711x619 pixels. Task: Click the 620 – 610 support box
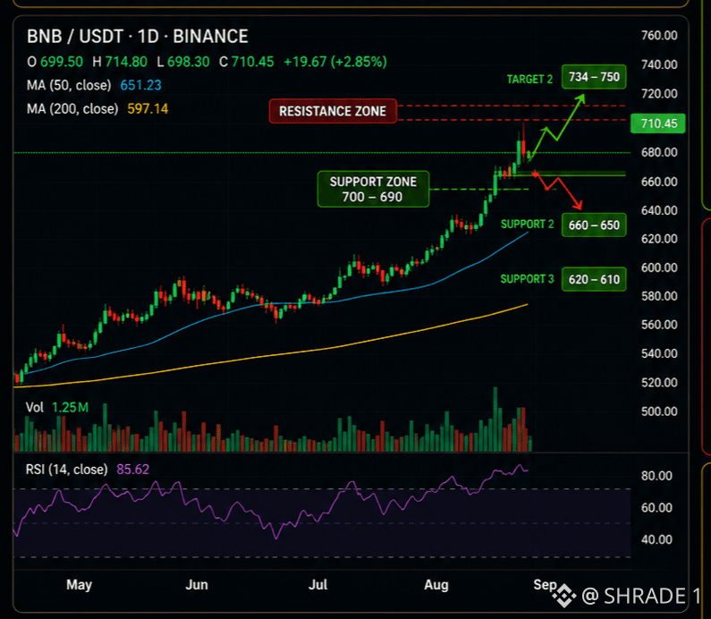[x=594, y=279]
